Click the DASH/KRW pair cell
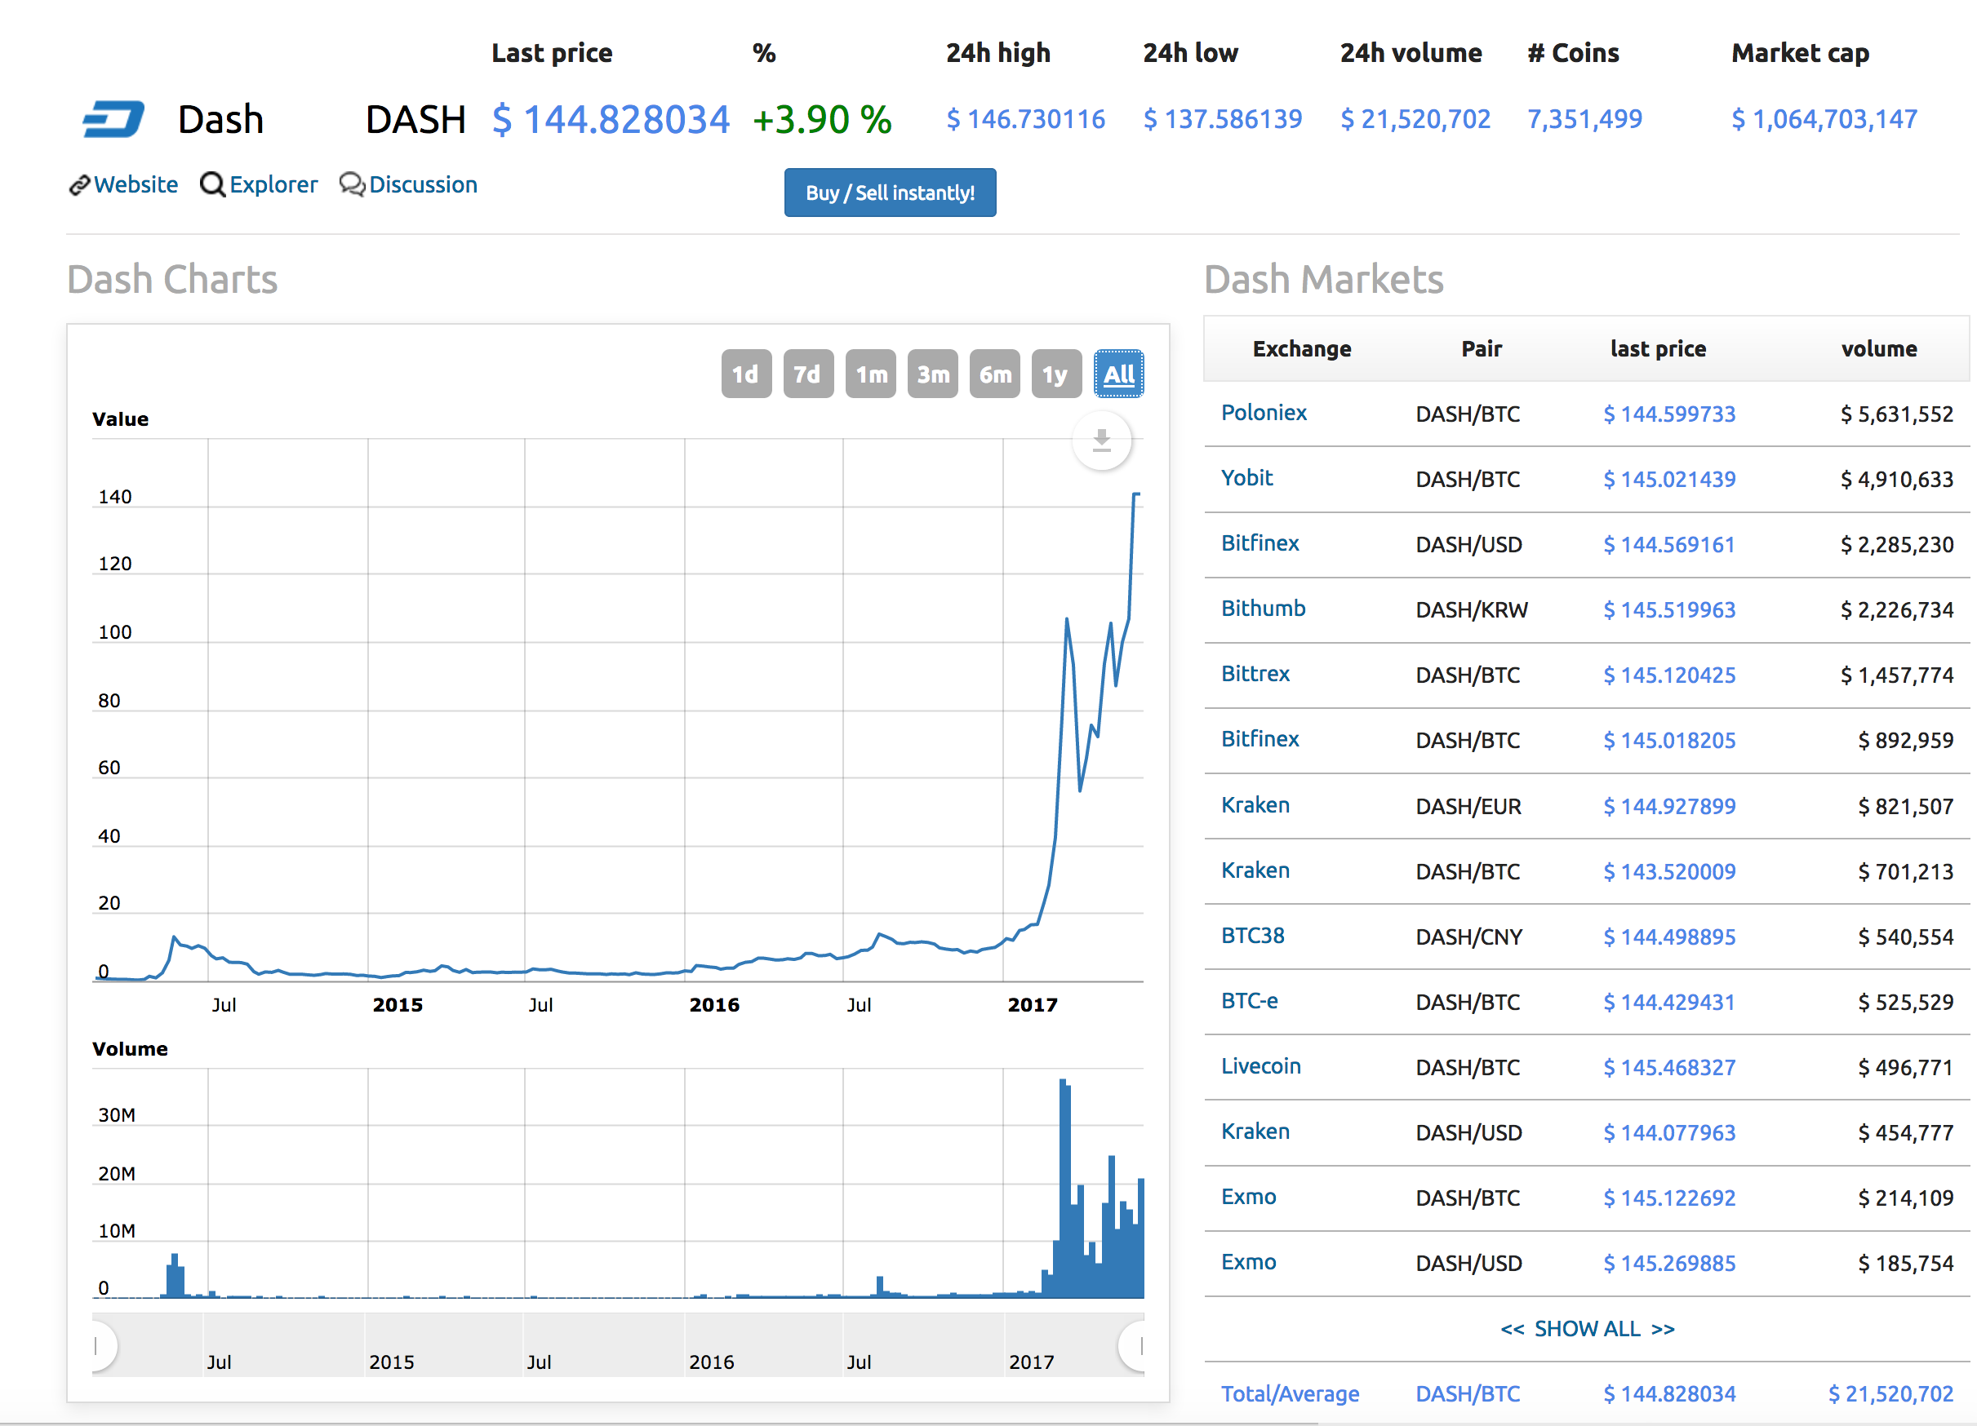The height and width of the screenshot is (1426, 1977). pyautogui.click(x=1472, y=609)
